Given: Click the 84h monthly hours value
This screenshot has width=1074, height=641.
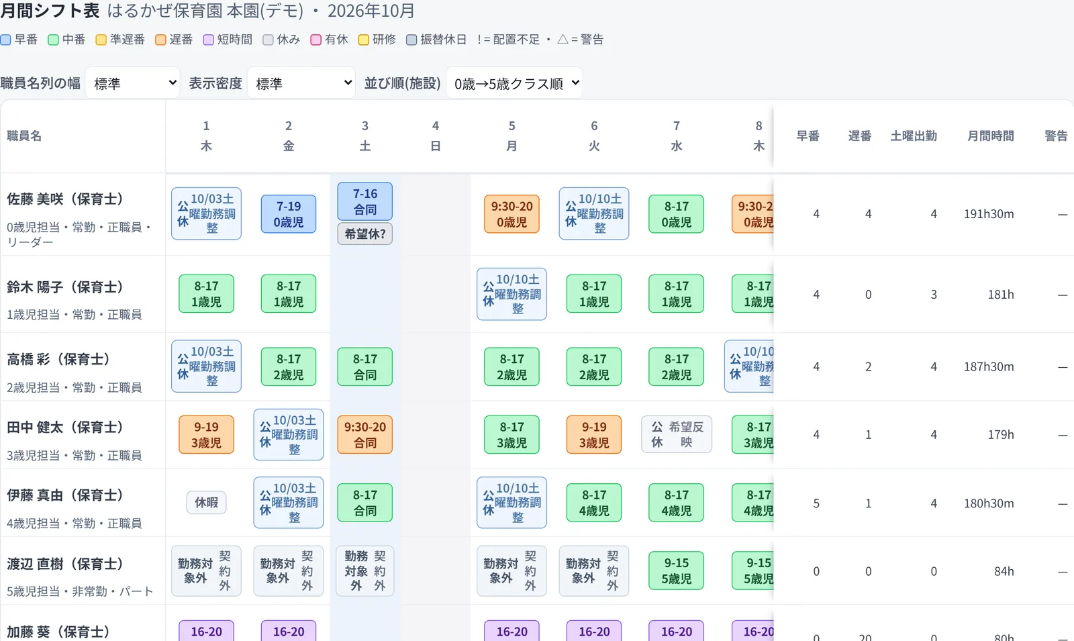Looking at the screenshot, I should click(1004, 571).
